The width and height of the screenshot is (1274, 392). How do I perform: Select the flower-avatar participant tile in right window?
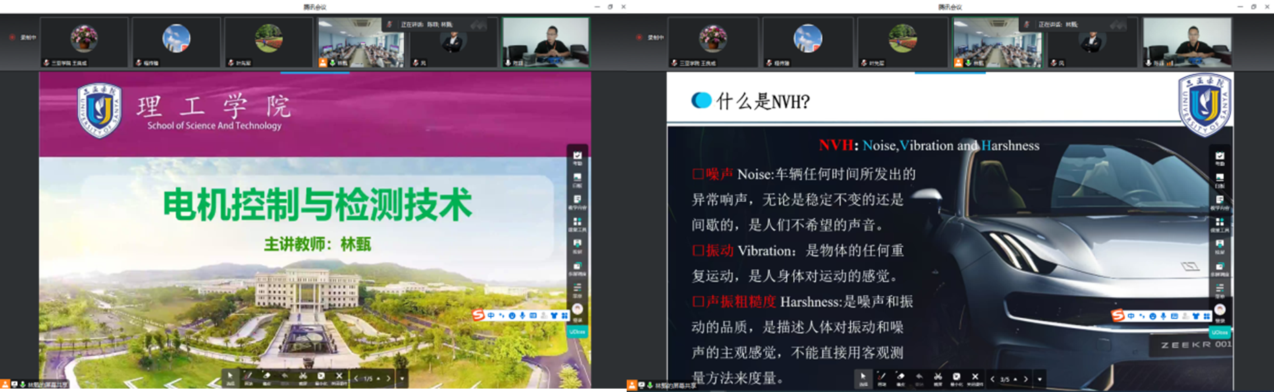[713, 43]
